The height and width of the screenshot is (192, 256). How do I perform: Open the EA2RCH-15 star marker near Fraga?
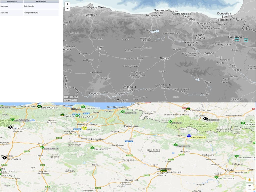point(216,177)
